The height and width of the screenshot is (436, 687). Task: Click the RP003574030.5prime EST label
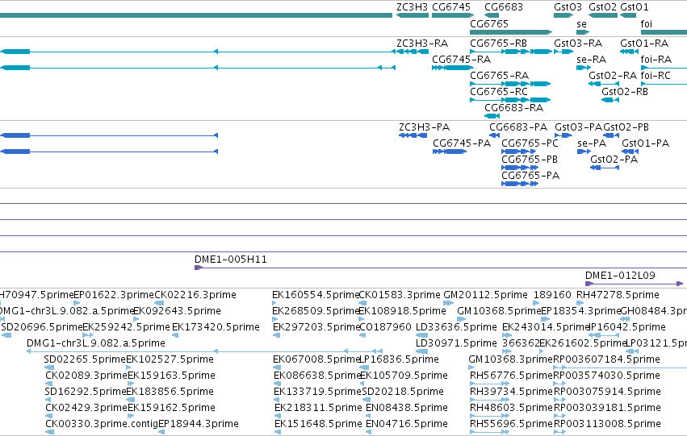(606, 376)
